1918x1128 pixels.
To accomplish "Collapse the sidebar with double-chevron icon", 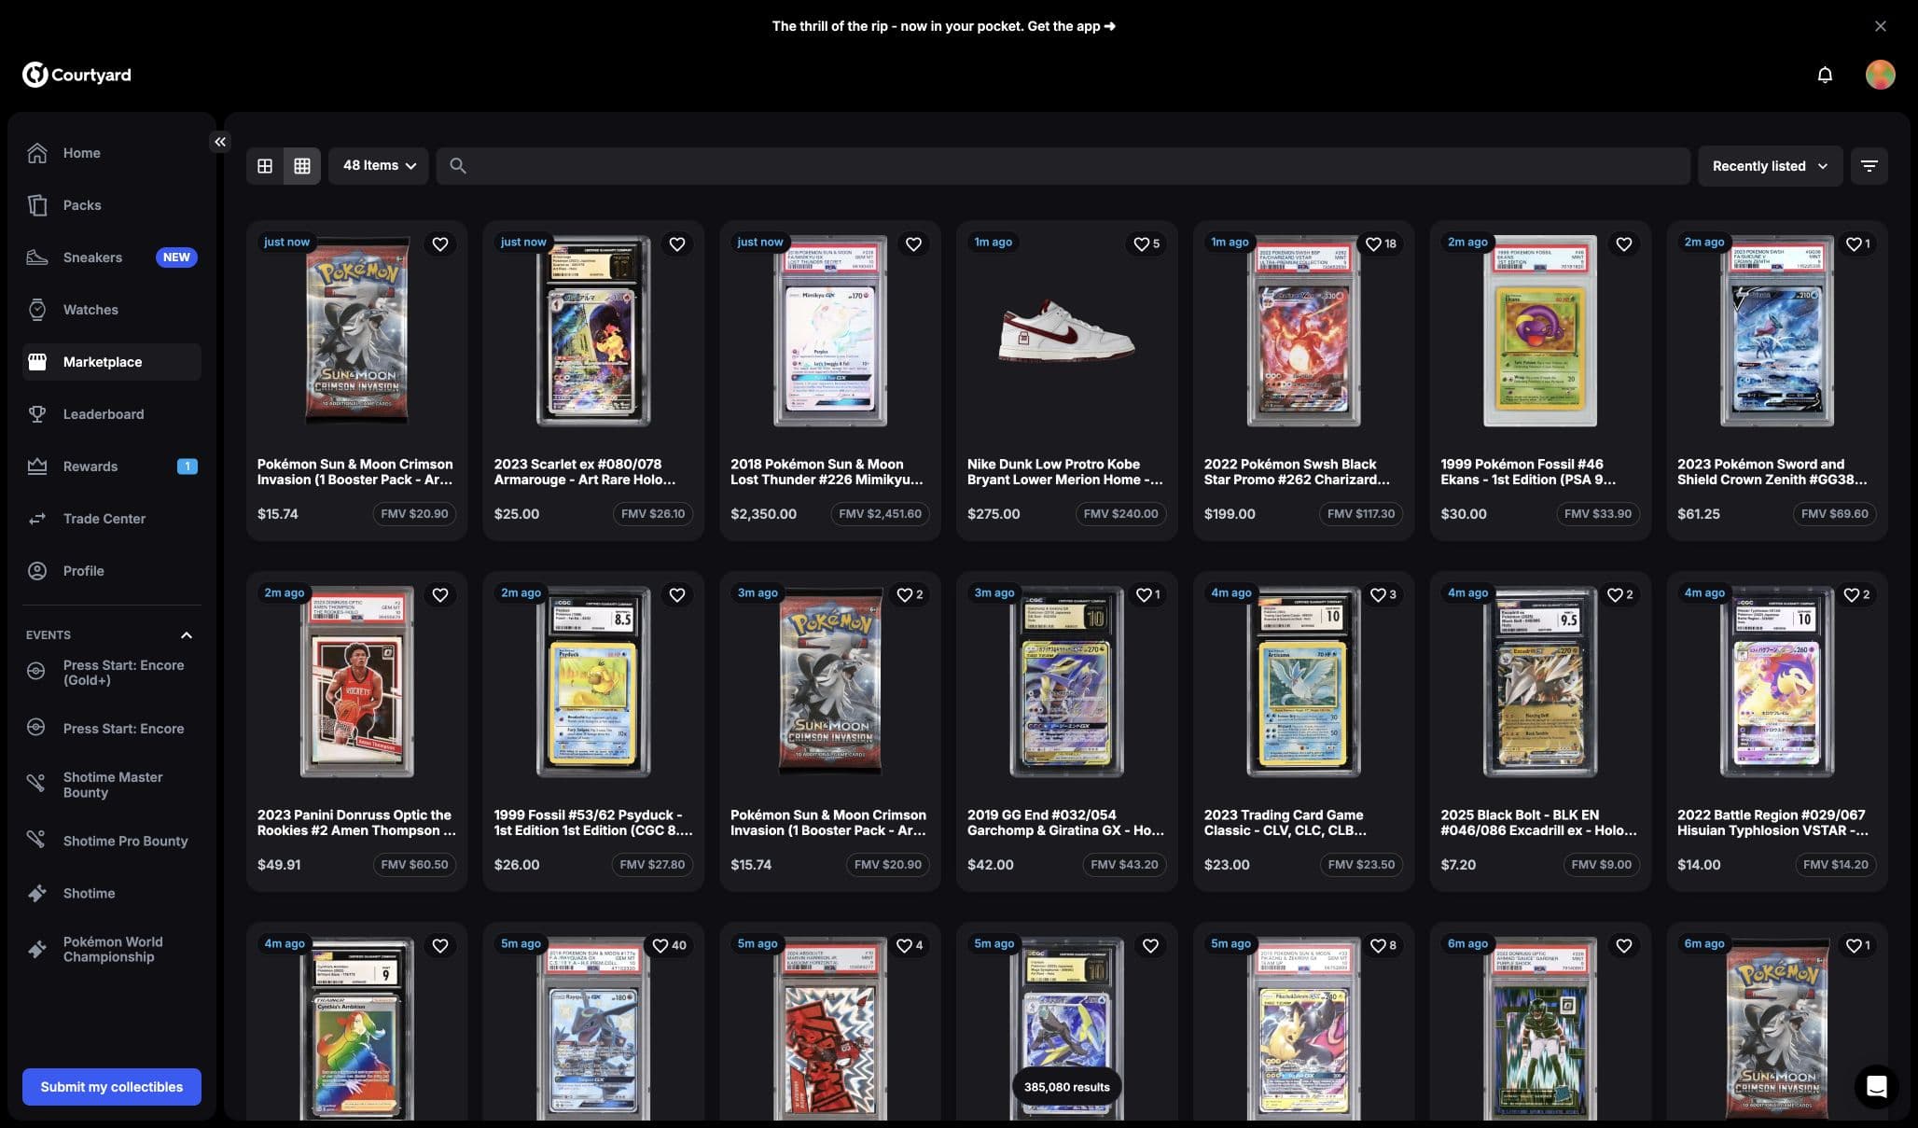I will pyautogui.click(x=220, y=142).
